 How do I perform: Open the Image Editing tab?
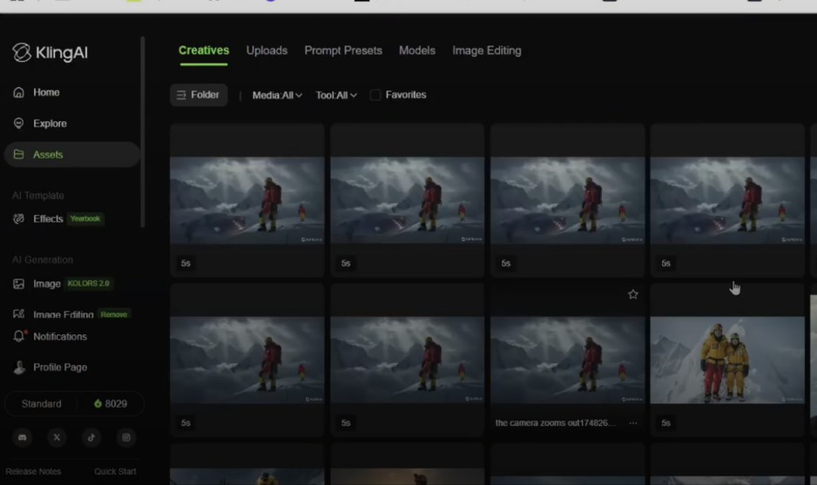[x=486, y=51]
